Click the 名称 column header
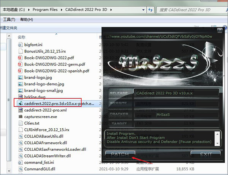This screenshot has width=228, height=175. pyautogui.click(x=22, y=37)
